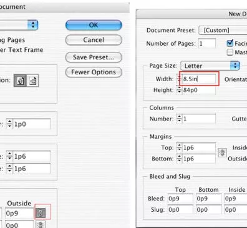247x228 pixels.
Task: Select portrait orientation icon
Action: click(20, 81)
